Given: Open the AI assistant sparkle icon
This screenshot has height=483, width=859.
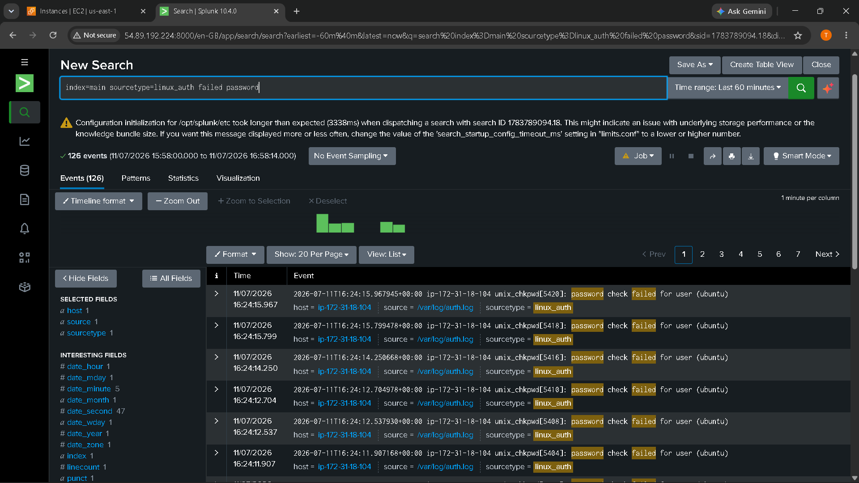Looking at the screenshot, I should [828, 88].
